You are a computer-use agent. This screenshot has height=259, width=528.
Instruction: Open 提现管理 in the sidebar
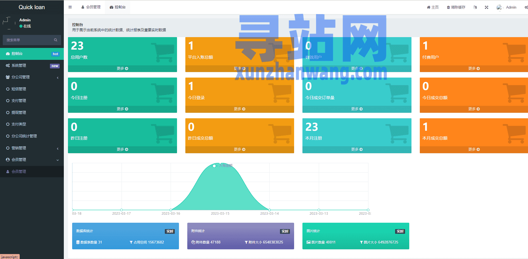tap(32, 112)
